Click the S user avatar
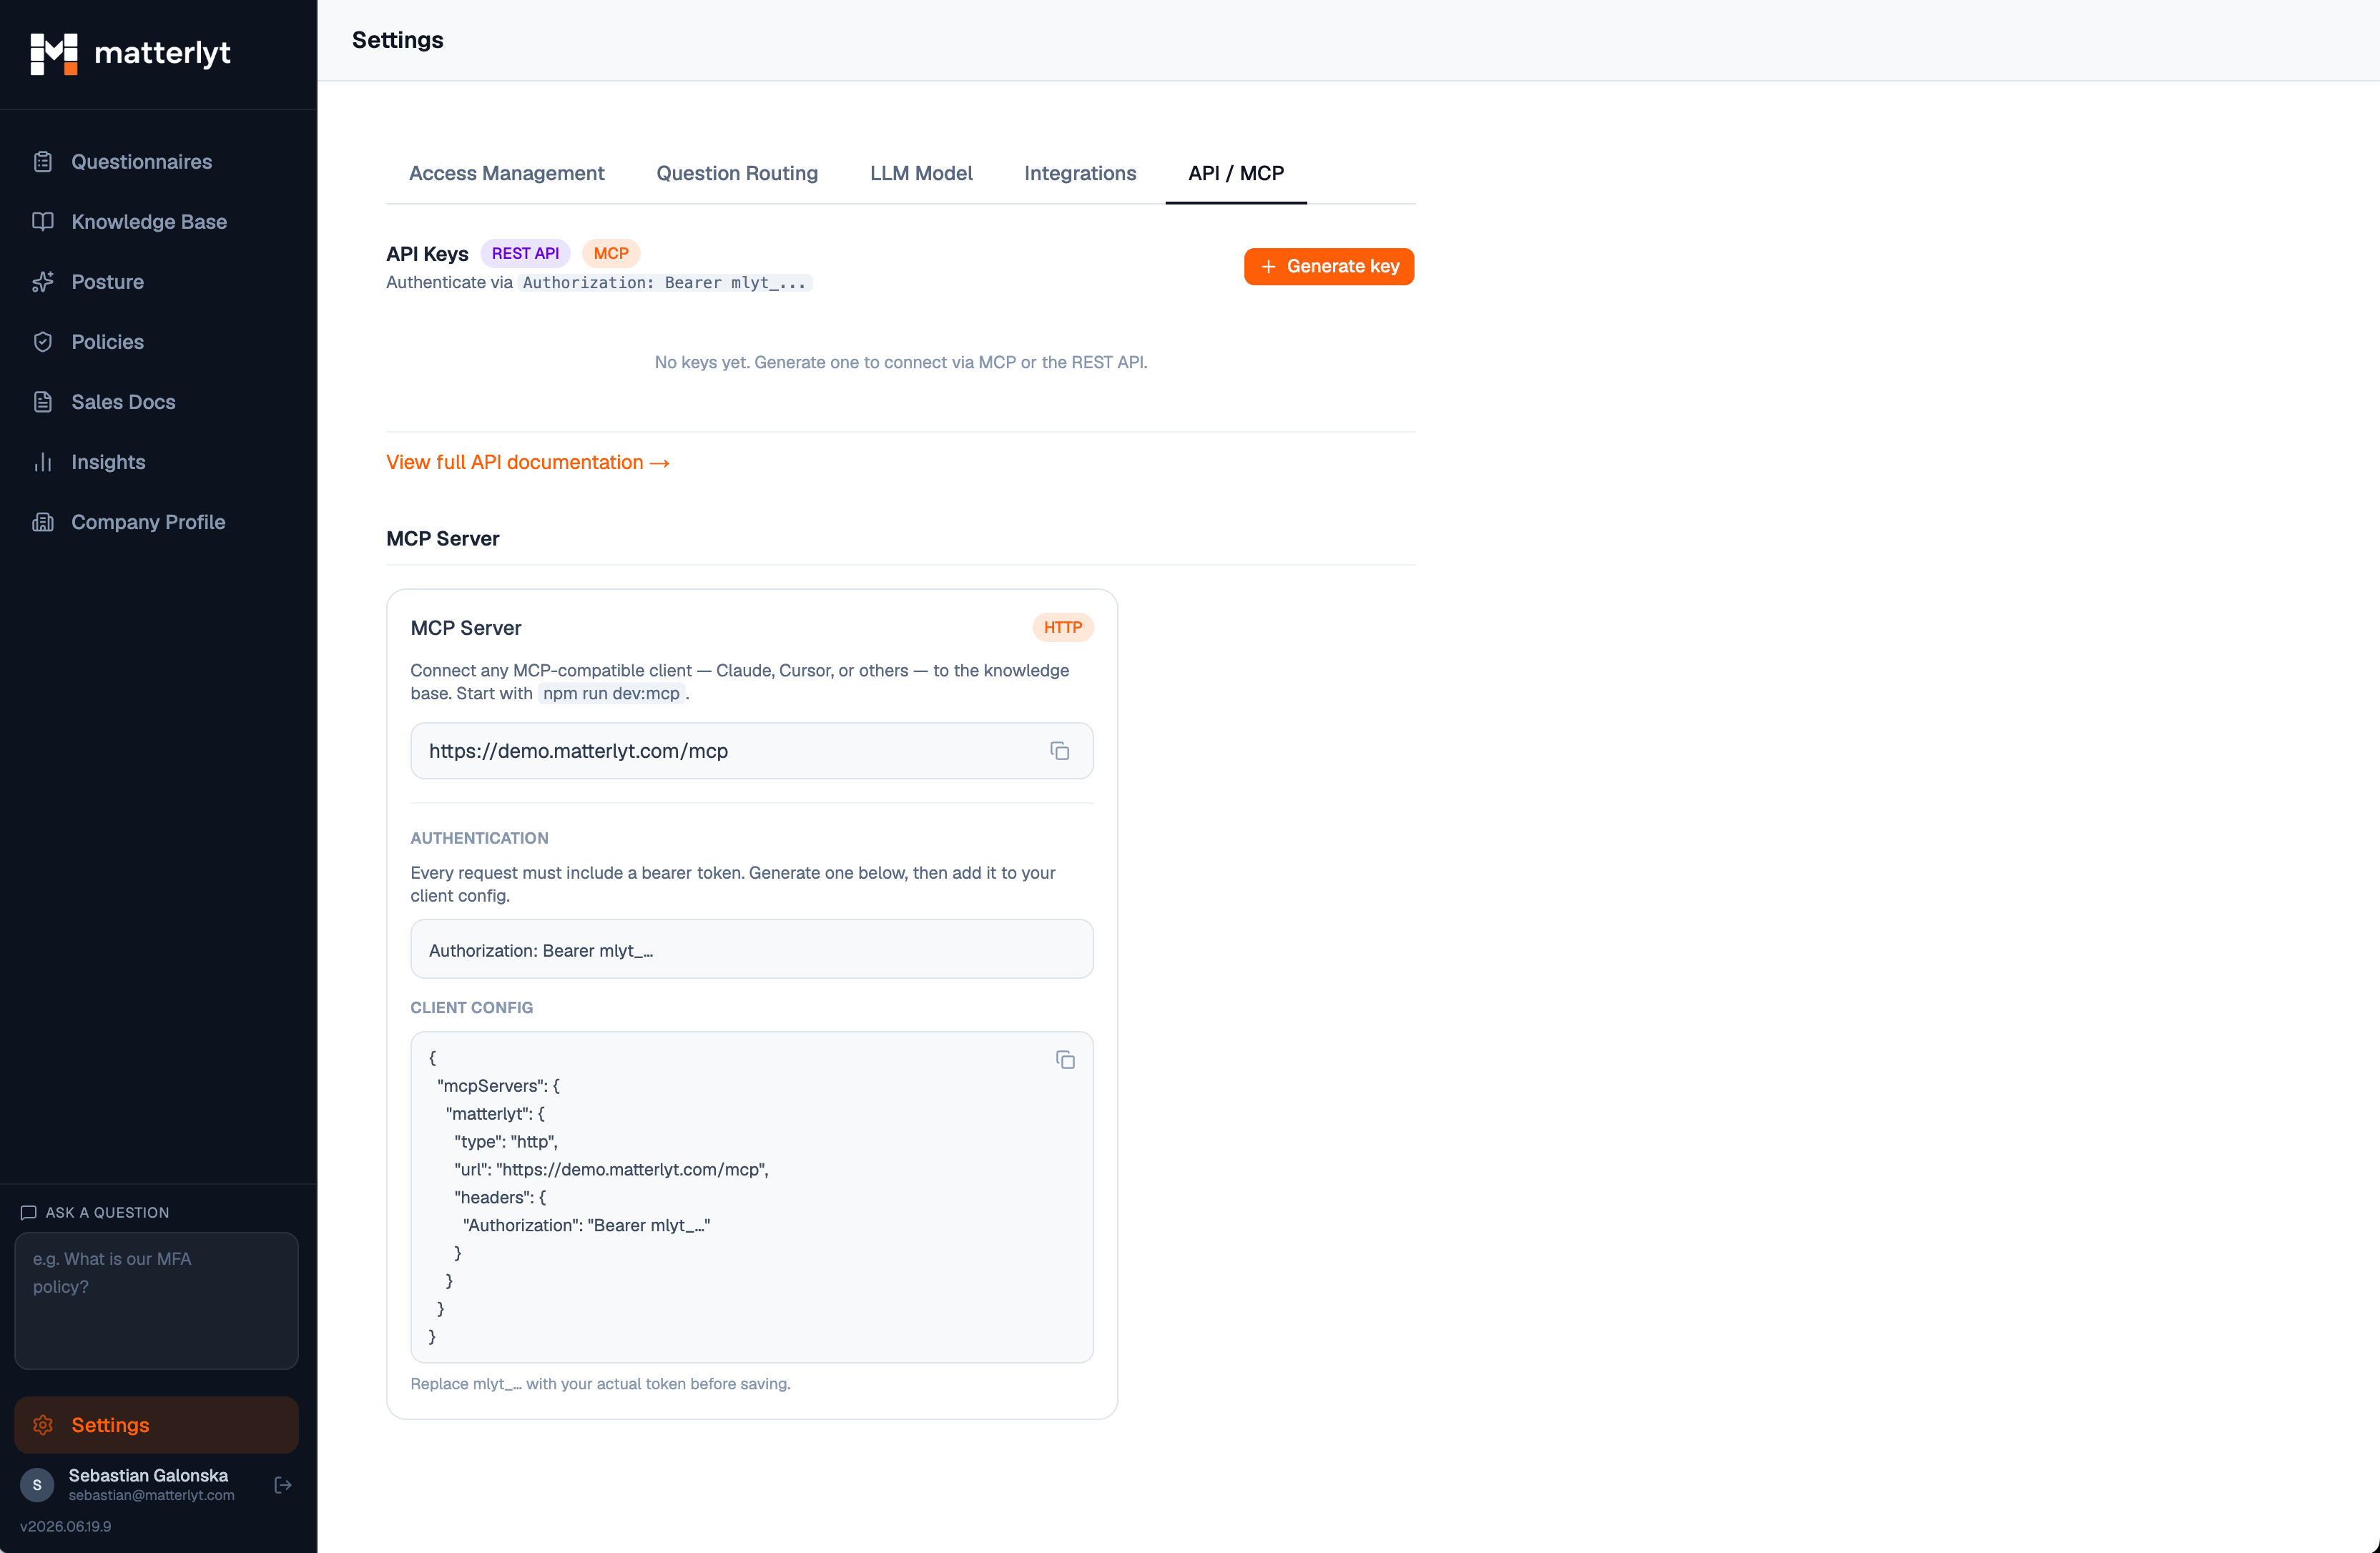 pyautogui.click(x=37, y=1485)
